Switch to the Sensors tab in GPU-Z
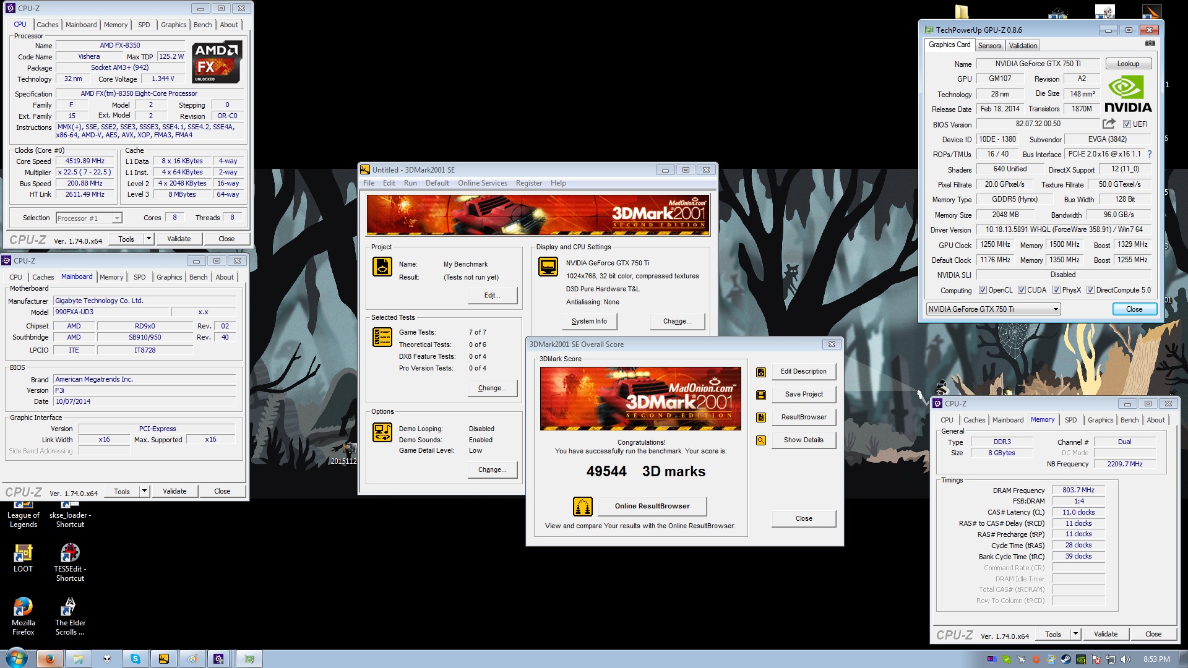 click(x=989, y=46)
